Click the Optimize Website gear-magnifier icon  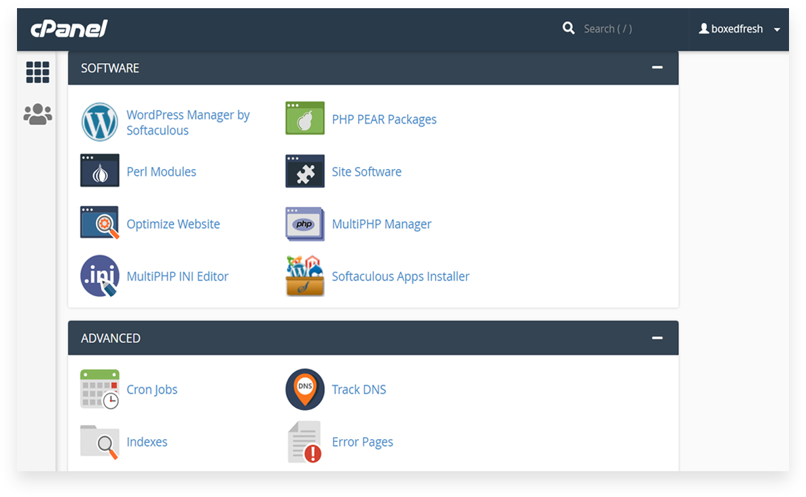[x=99, y=223]
